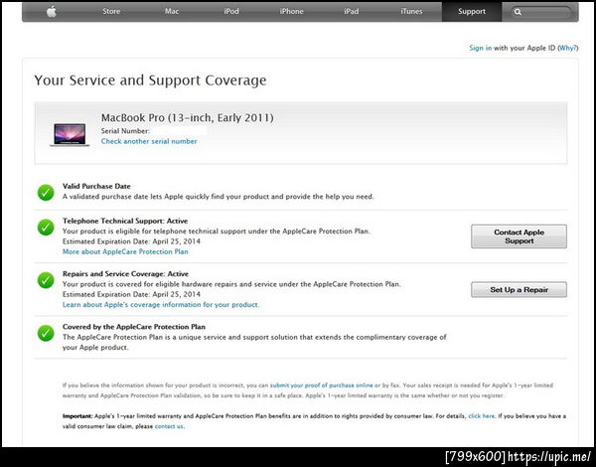Click Covered by the AppleCare Protection Plan heading
The image size is (596, 467).
[134, 327]
